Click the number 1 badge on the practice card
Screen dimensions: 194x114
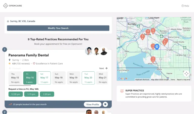pos(5,49)
